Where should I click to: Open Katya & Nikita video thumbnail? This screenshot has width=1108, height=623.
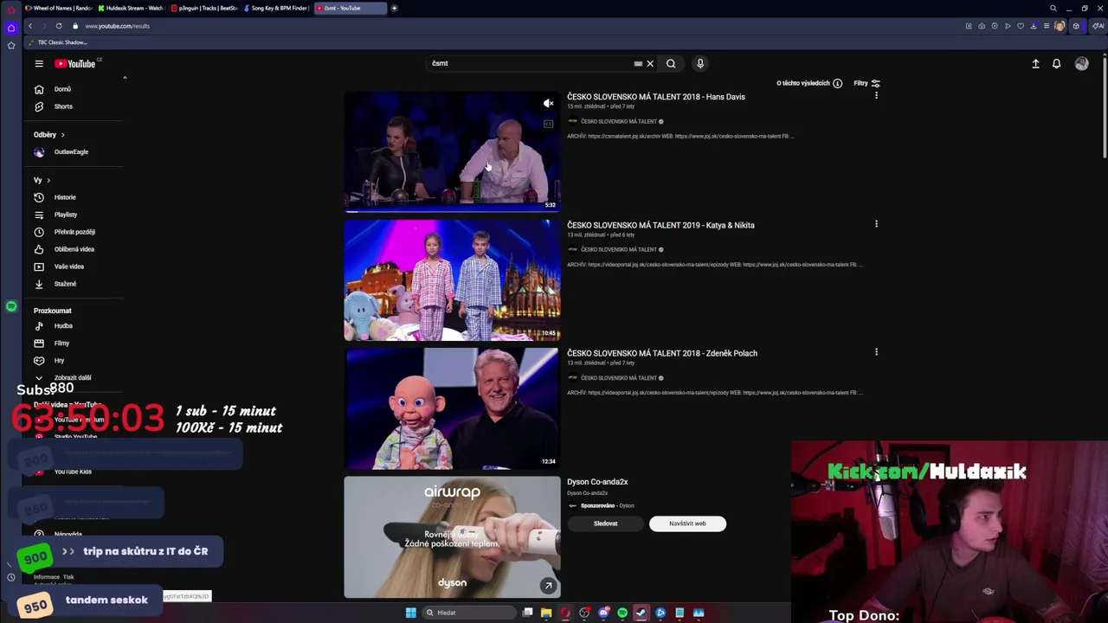[452, 280]
